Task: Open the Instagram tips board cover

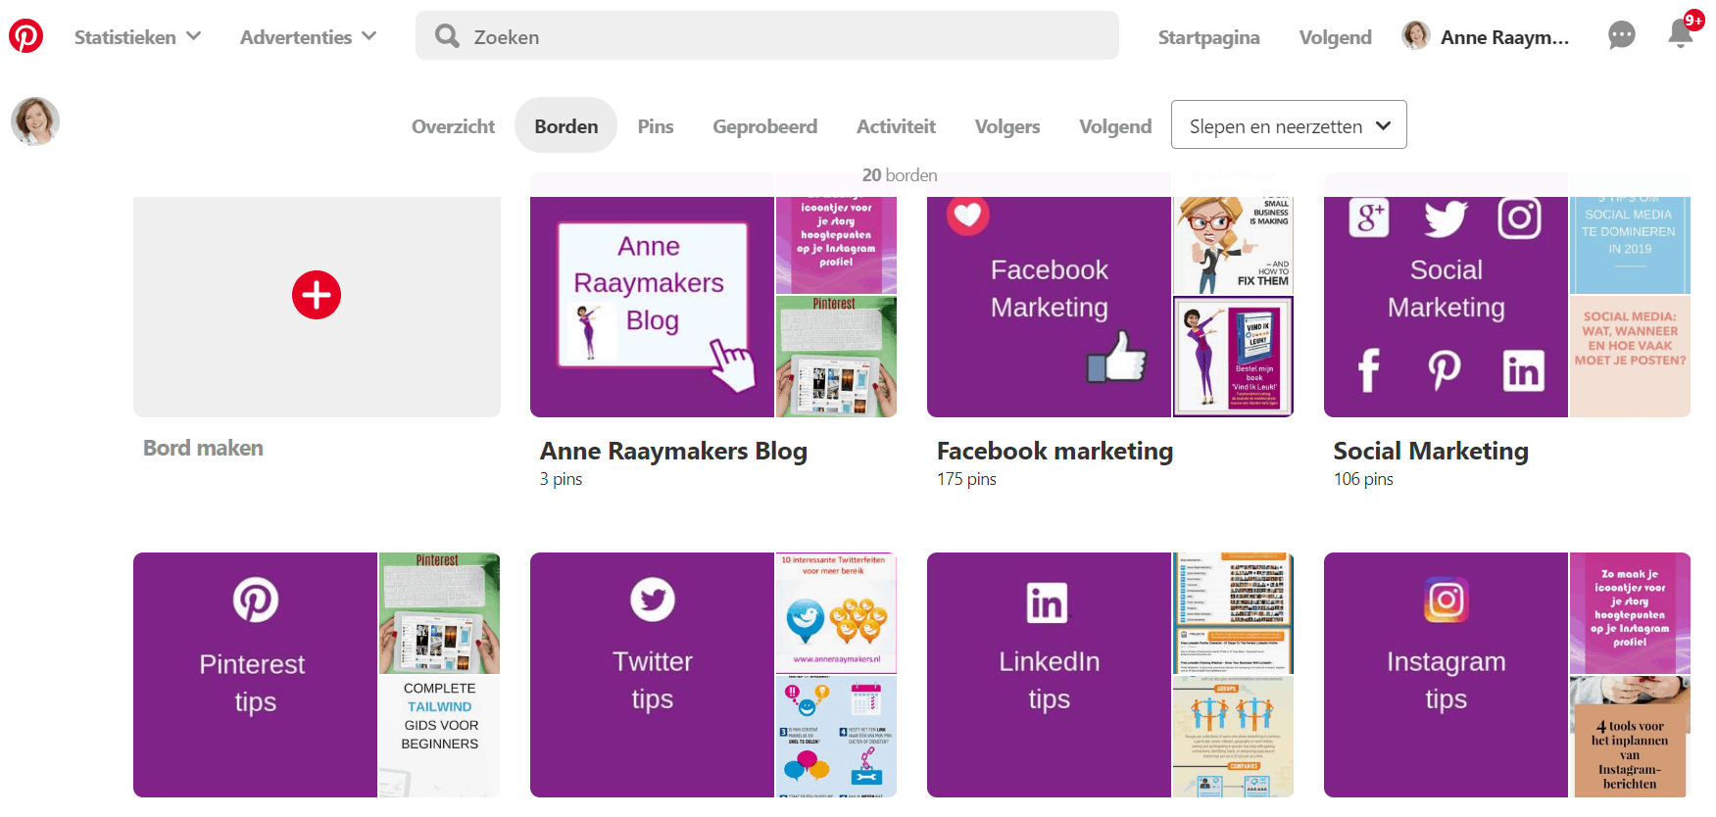Action: [x=1446, y=675]
